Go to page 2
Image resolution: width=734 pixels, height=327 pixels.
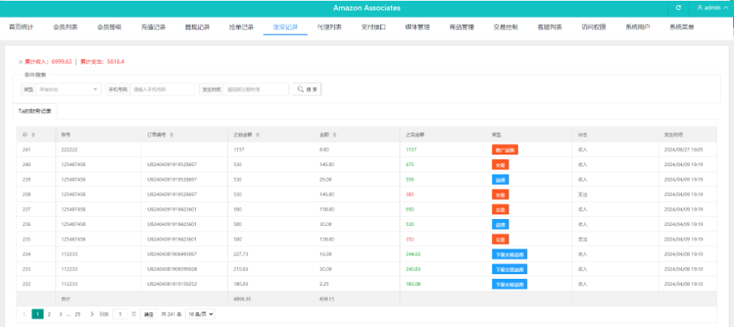[49, 314]
